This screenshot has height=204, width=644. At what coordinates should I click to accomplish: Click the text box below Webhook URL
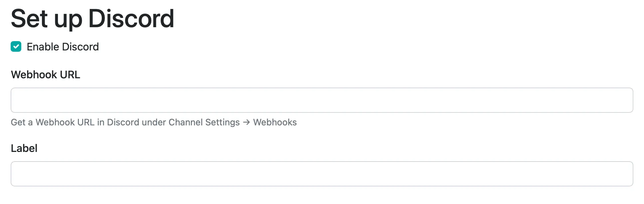322,100
